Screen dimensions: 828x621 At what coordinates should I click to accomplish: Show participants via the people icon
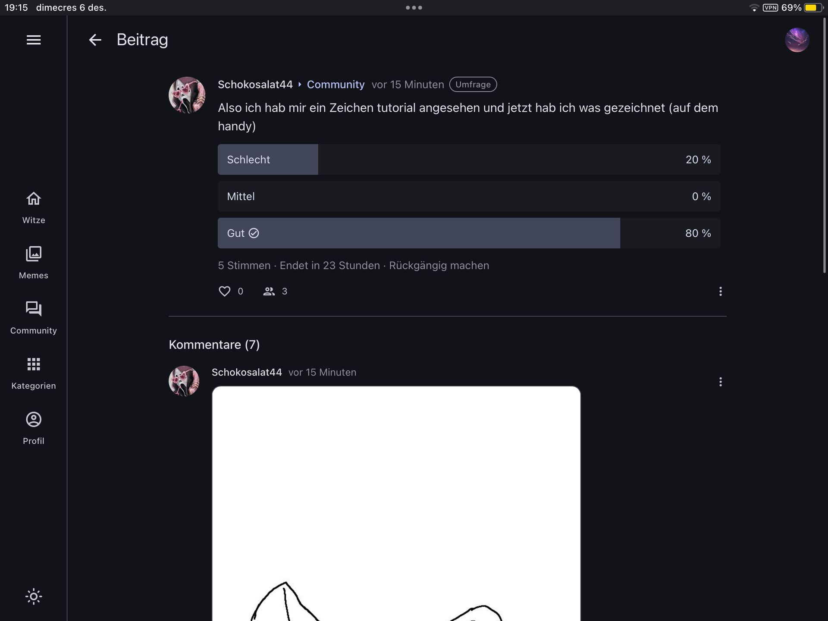(x=269, y=292)
